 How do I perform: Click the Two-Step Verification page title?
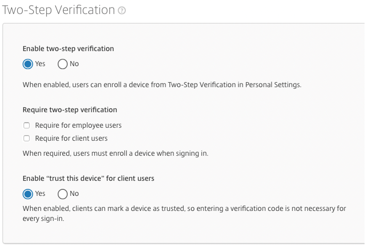(59, 11)
